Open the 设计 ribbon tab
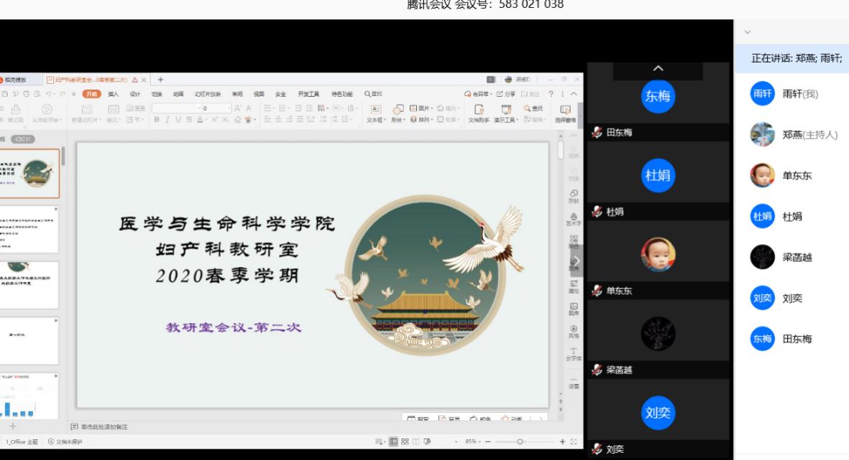The image size is (849, 460). click(x=135, y=94)
